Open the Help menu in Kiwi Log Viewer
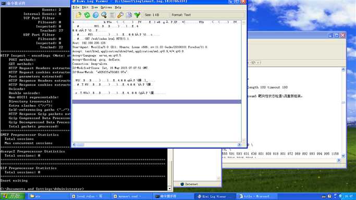Viewport: 356px width, 200px height. pos(118,7)
